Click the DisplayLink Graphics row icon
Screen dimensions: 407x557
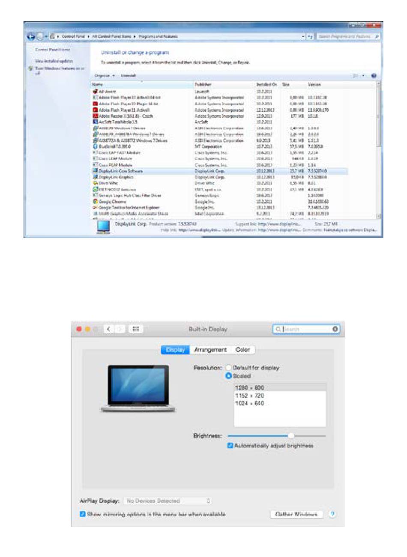point(96,177)
